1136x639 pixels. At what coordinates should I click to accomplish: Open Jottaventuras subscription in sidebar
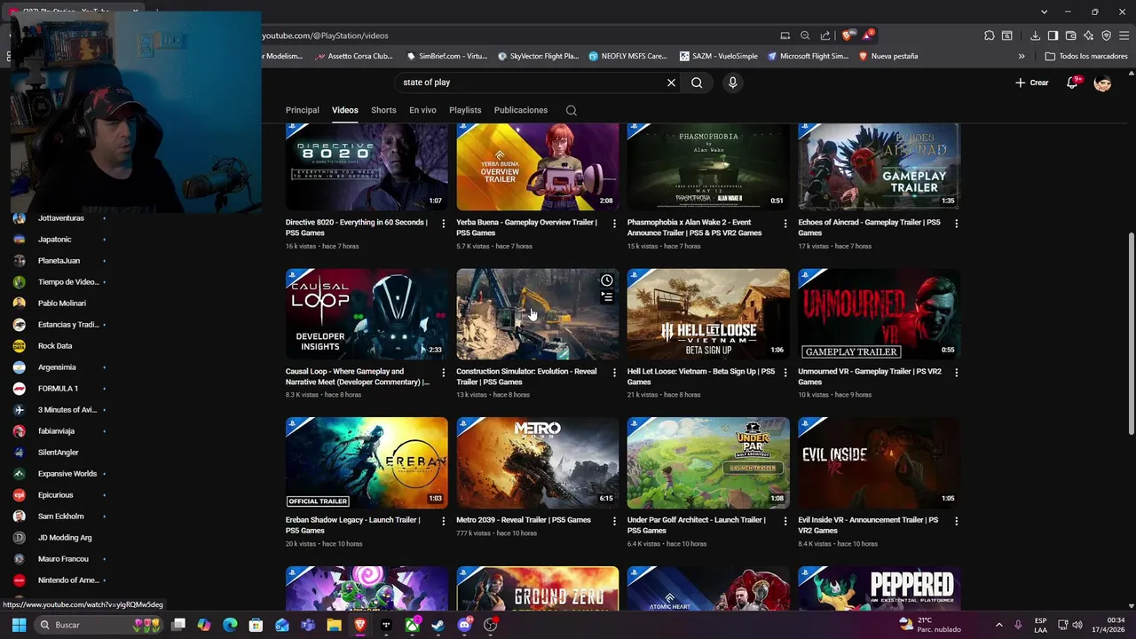point(60,218)
